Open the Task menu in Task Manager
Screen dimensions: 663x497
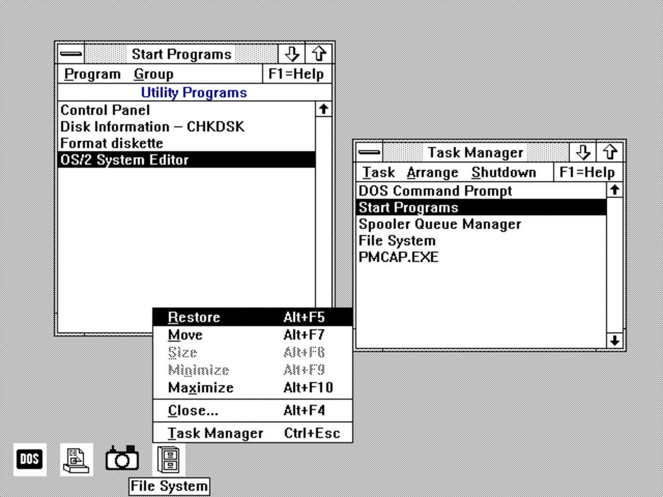[379, 172]
